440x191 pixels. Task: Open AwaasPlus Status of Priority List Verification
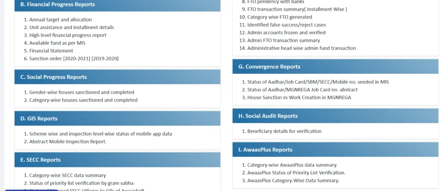(x=296, y=173)
